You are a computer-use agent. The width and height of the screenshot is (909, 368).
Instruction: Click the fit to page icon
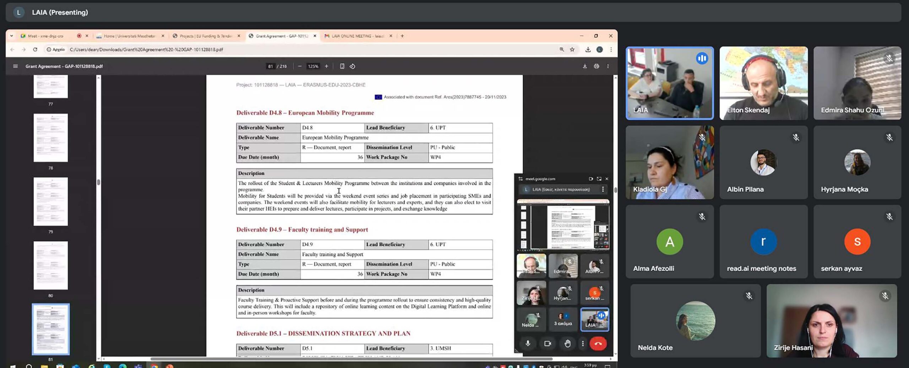click(342, 66)
